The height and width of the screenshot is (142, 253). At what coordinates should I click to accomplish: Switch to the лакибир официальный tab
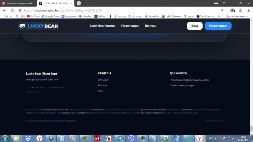coord(18,3)
